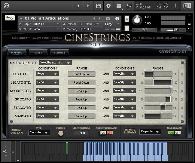Open Condition 2 Velocity dropdown for LEGATO STD.

[x=124, y=82]
